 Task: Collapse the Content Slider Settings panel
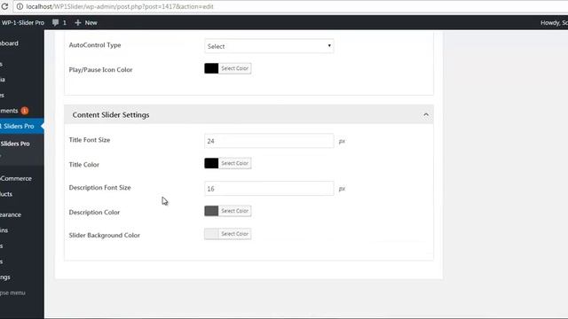(x=426, y=114)
